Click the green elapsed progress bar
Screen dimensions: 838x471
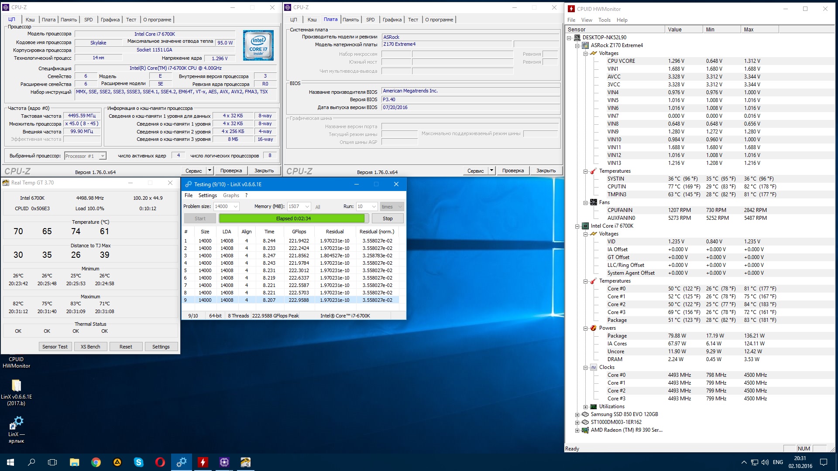click(292, 218)
